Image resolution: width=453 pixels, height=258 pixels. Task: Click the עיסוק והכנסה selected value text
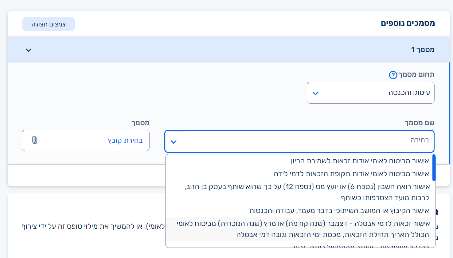coord(409,93)
